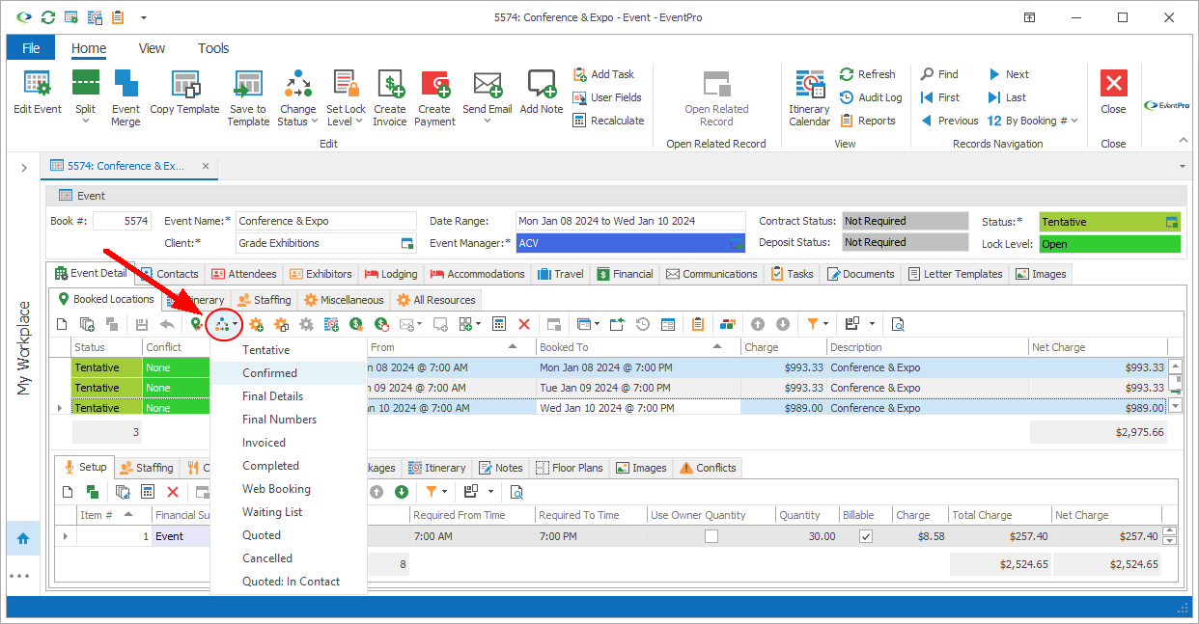
Task: Click the Audit Log button
Action: click(871, 97)
